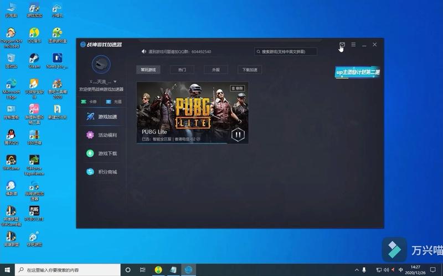Image resolution: width=443 pixels, height=276 pixels.
Task: Select 积分商城 in the sidebar
Action: [101, 172]
